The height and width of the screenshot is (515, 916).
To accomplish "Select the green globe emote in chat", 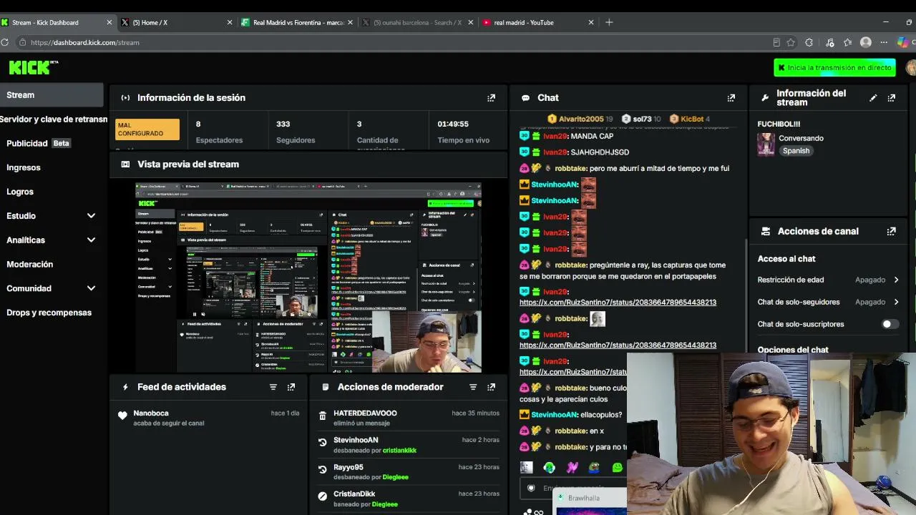I will [x=549, y=468].
